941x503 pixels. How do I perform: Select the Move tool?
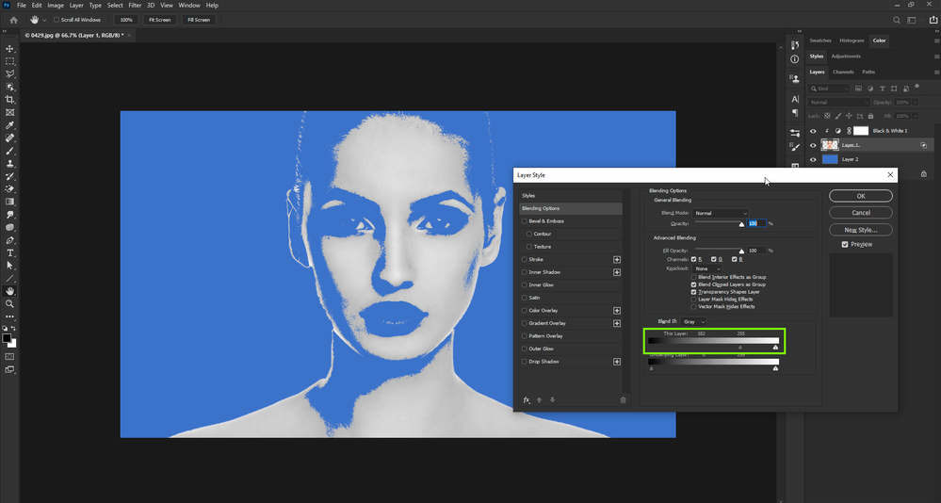(x=10, y=49)
